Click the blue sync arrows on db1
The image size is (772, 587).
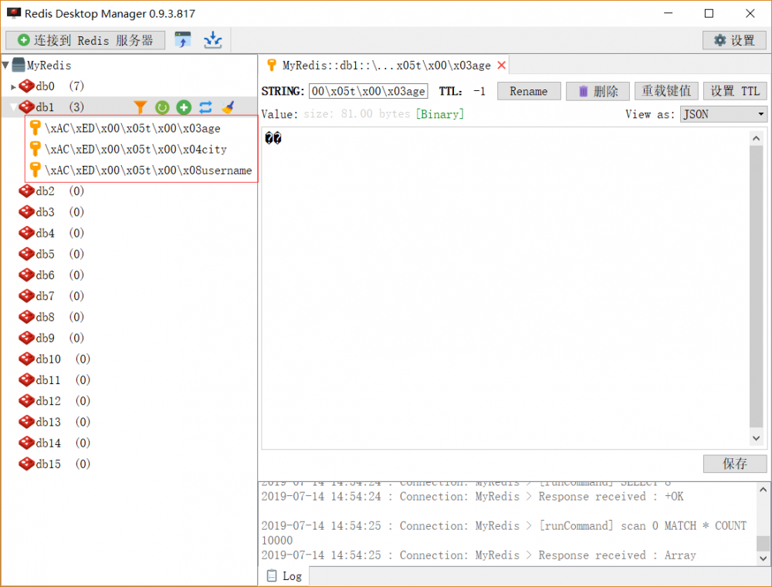click(x=205, y=107)
